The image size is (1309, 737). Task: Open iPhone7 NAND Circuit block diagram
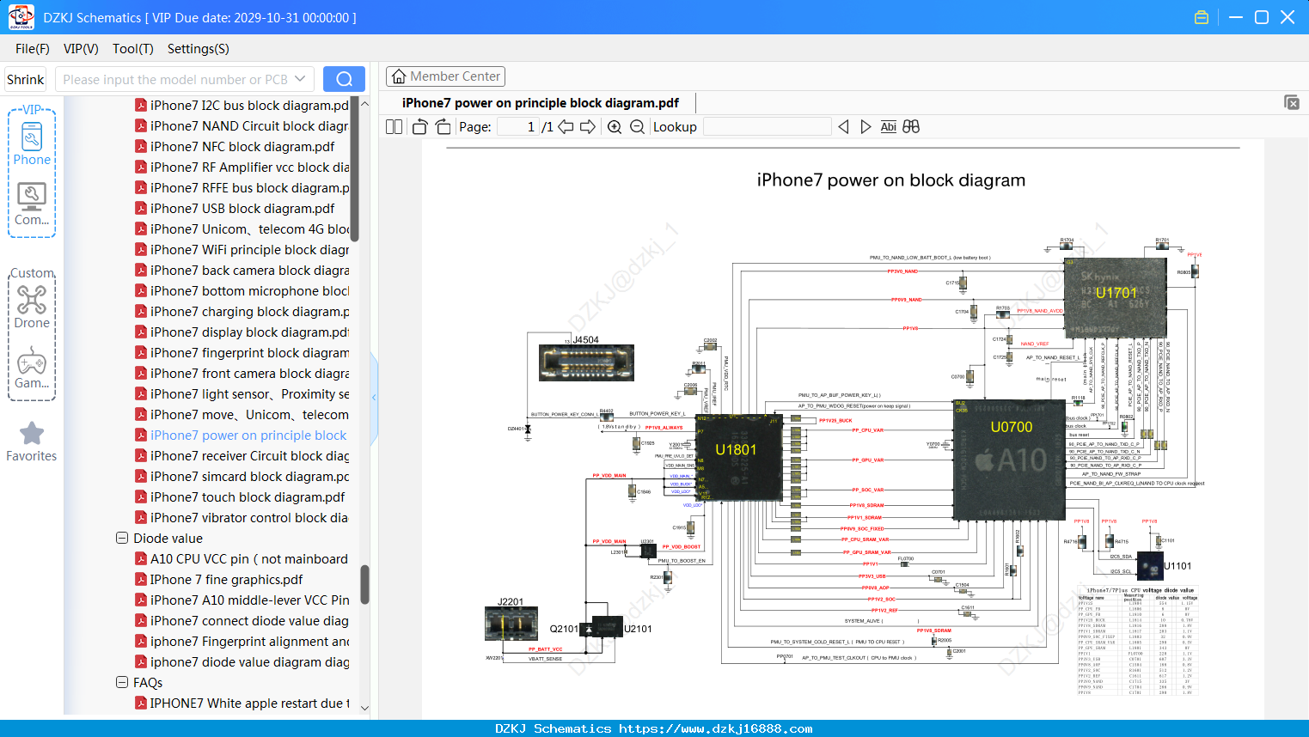(242, 126)
